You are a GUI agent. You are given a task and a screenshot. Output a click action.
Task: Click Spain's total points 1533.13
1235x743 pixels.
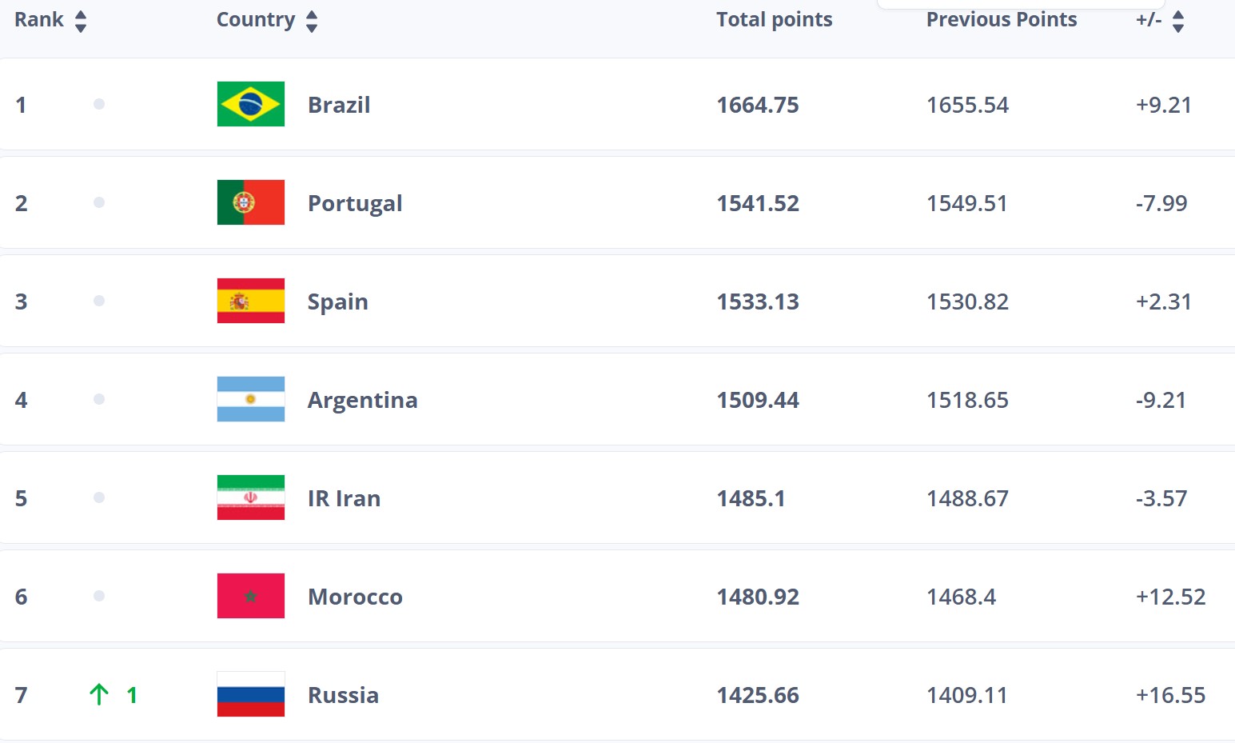pyautogui.click(x=758, y=302)
